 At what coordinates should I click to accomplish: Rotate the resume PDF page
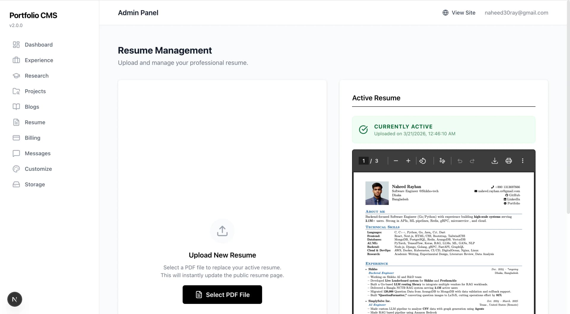423,161
